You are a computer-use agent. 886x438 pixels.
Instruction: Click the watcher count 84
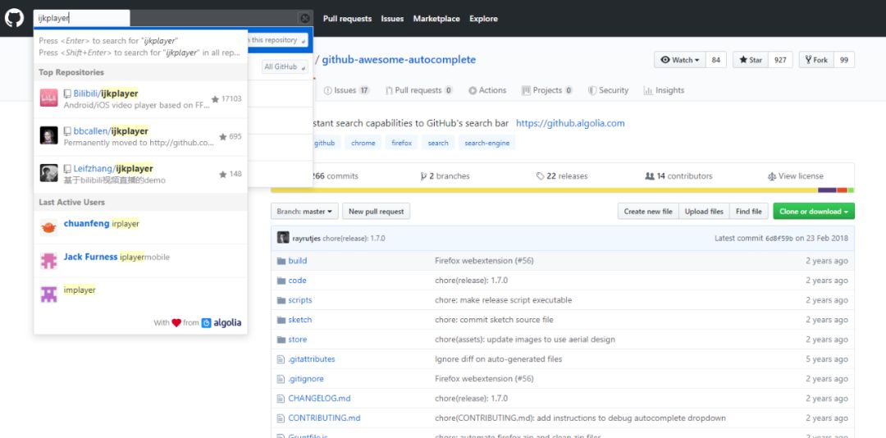click(x=716, y=60)
